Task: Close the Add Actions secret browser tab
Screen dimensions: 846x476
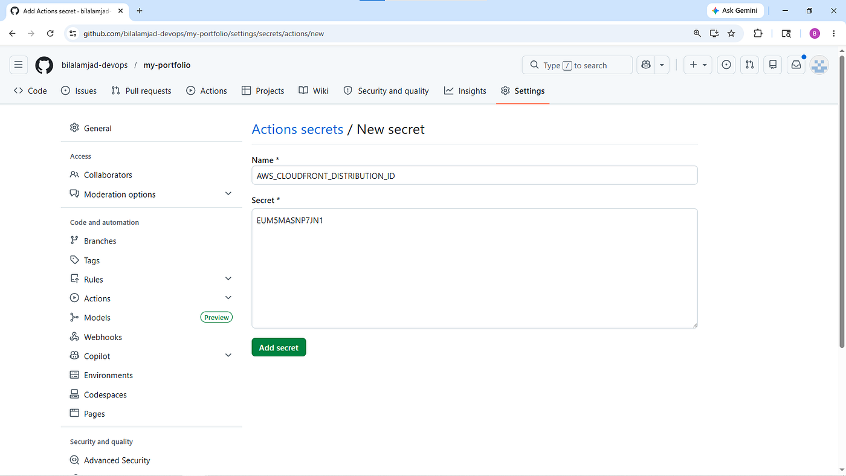Action: tap(120, 11)
